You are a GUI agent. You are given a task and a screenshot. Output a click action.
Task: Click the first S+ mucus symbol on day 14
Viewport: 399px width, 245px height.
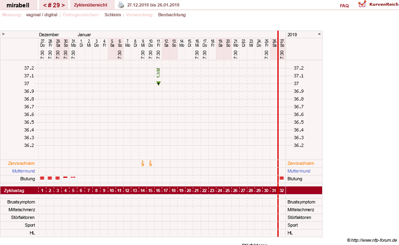click(x=143, y=163)
